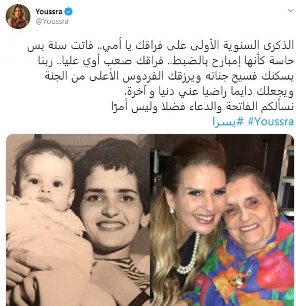This screenshot has width=296, height=306.
Task: Click the first line of the tweet
Action: [x=161, y=45]
